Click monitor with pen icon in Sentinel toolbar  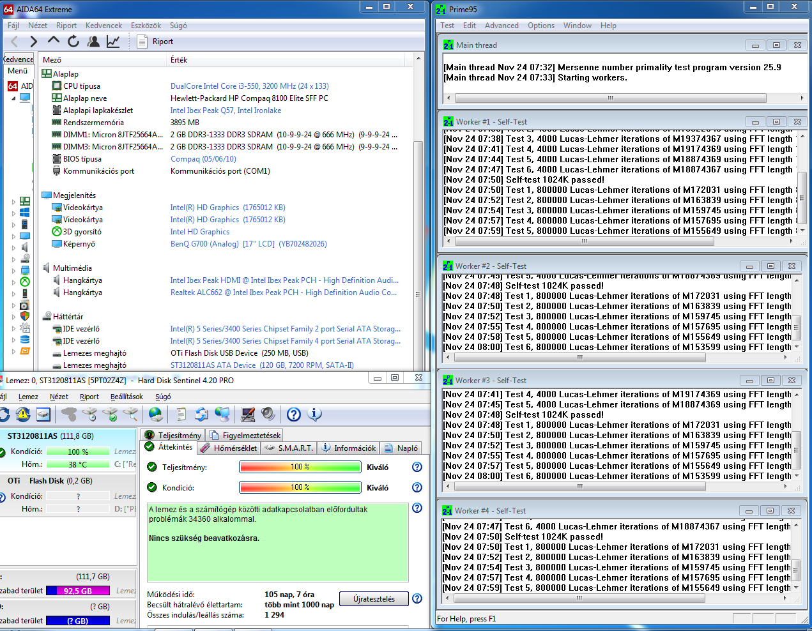(248, 414)
